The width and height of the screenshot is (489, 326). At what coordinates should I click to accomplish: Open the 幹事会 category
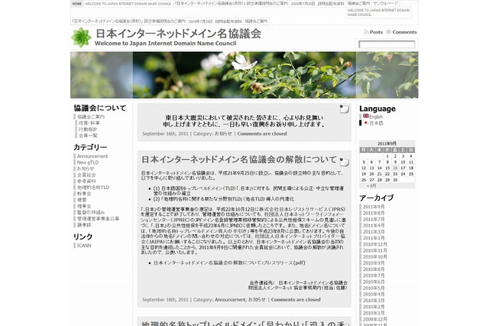pos(84,194)
